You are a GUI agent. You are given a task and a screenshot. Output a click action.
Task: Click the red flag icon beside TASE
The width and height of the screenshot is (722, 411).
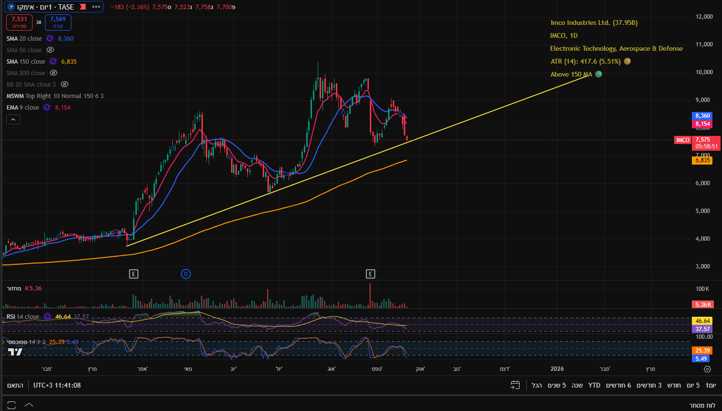coord(83,7)
